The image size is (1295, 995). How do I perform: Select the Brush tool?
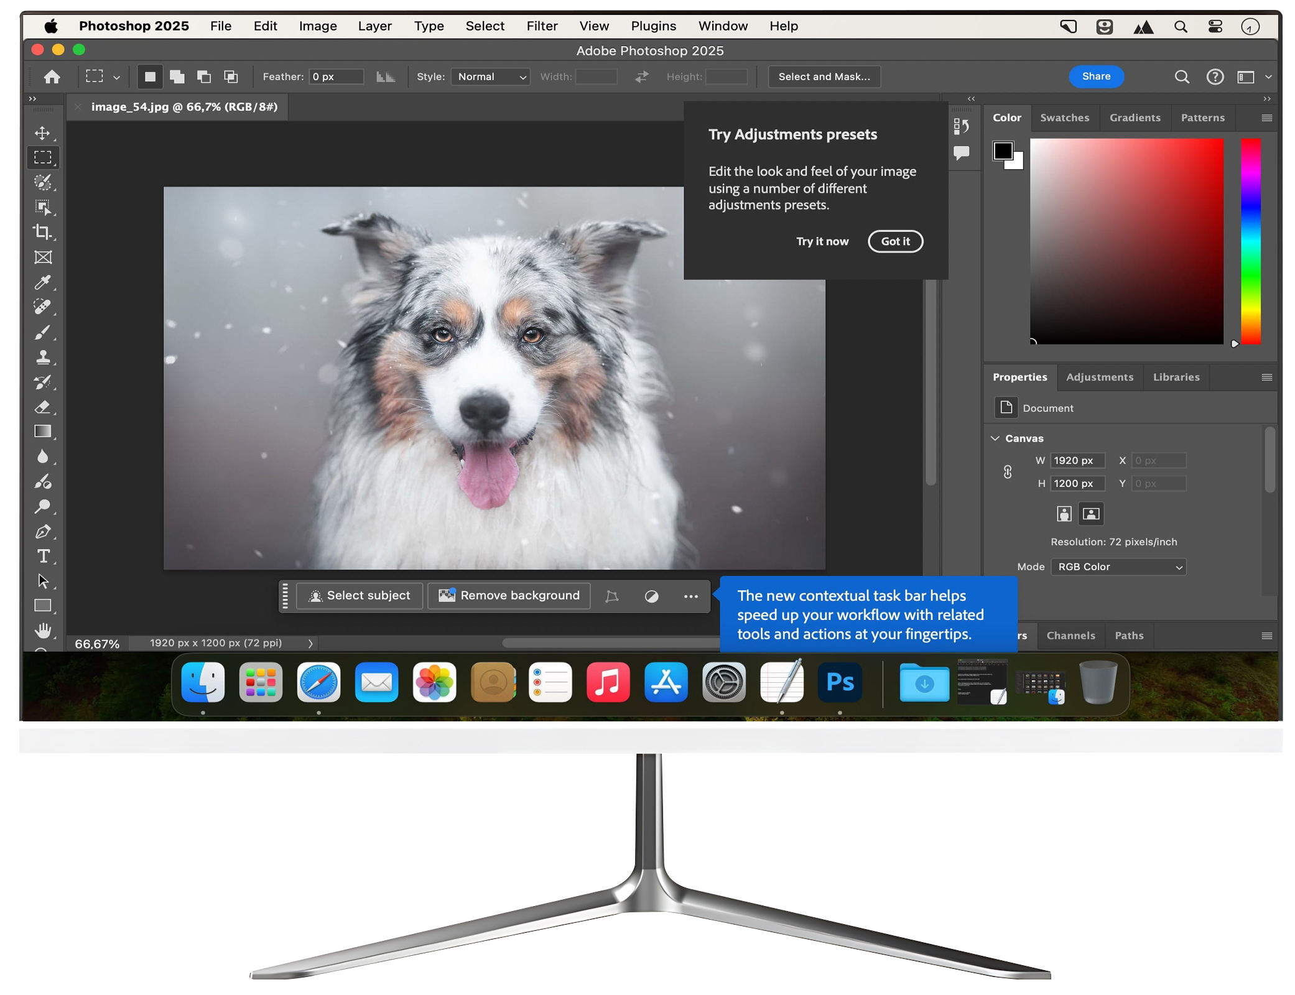42,333
